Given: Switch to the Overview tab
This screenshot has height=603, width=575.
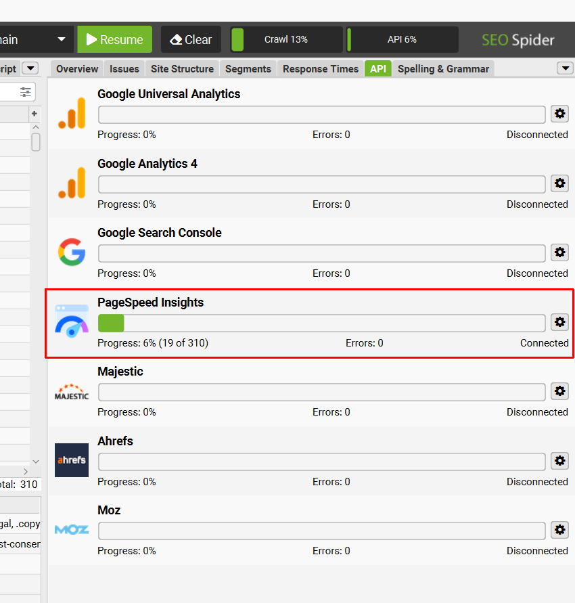Looking at the screenshot, I should point(77,69).
